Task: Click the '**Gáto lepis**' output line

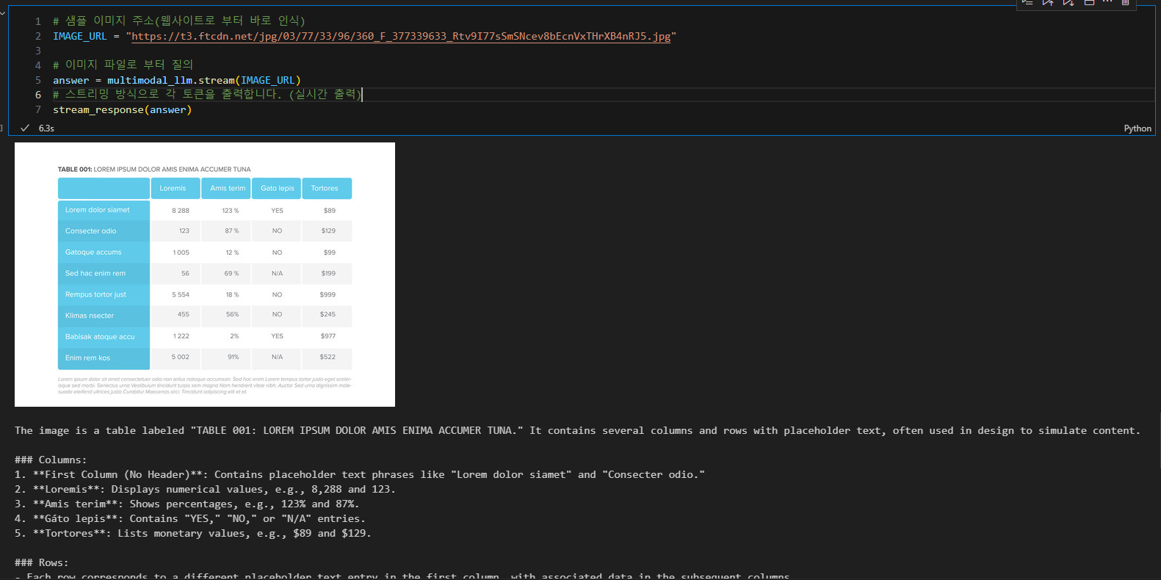Action: [190, 519]
